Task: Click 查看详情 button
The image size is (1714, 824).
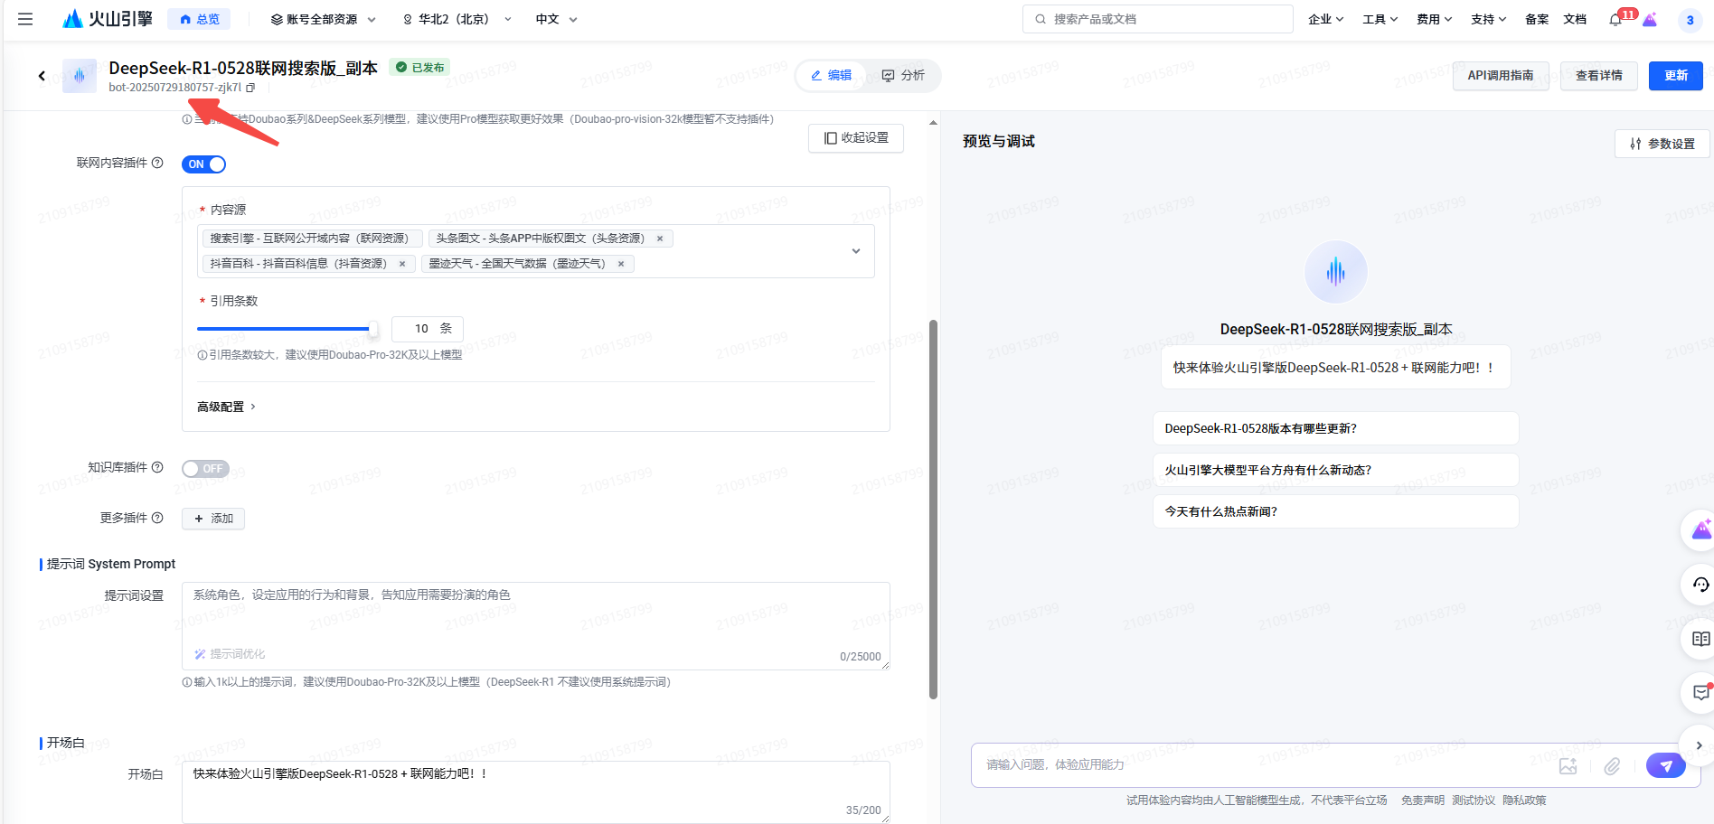Action: (x=1598, y=76)
